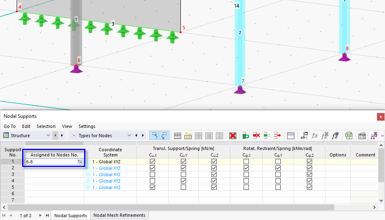Click the disabled dots grid toolbar icon
385x220 pixels.
(x=219, y=136)
